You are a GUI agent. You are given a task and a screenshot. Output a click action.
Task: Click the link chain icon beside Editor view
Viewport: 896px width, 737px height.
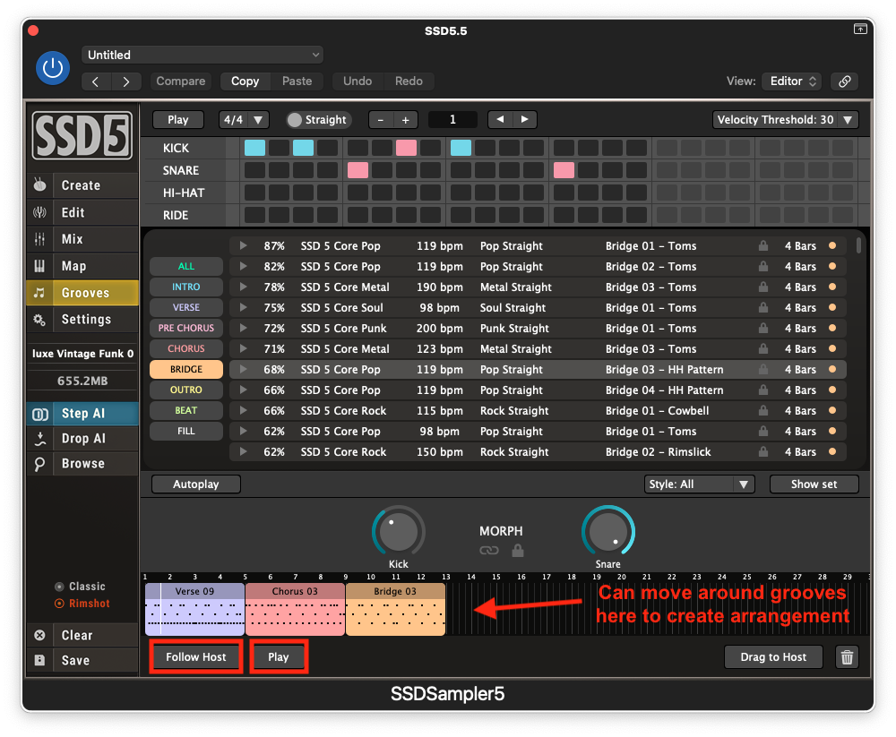pos(845,81)
